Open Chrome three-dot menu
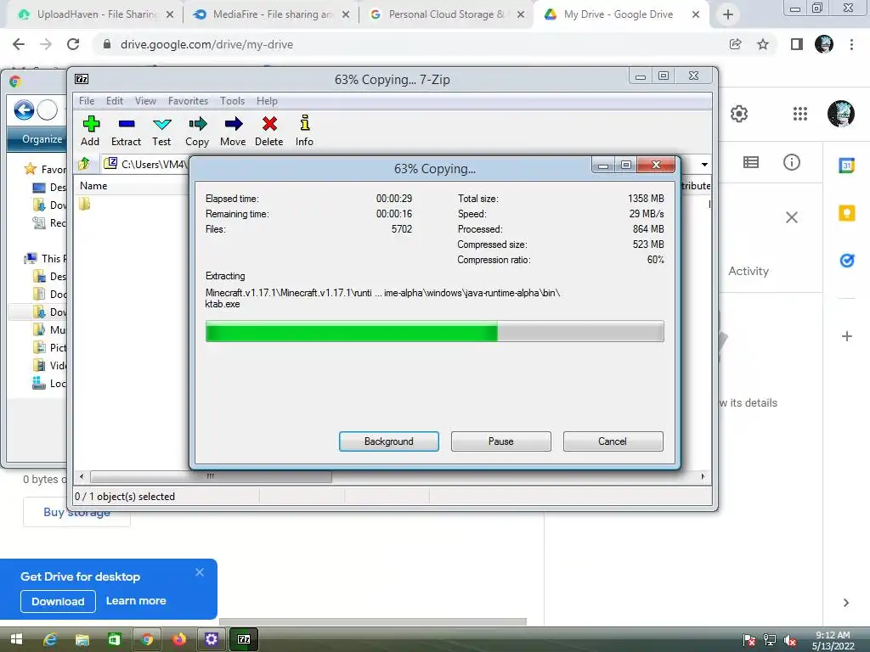 [851, 44]
